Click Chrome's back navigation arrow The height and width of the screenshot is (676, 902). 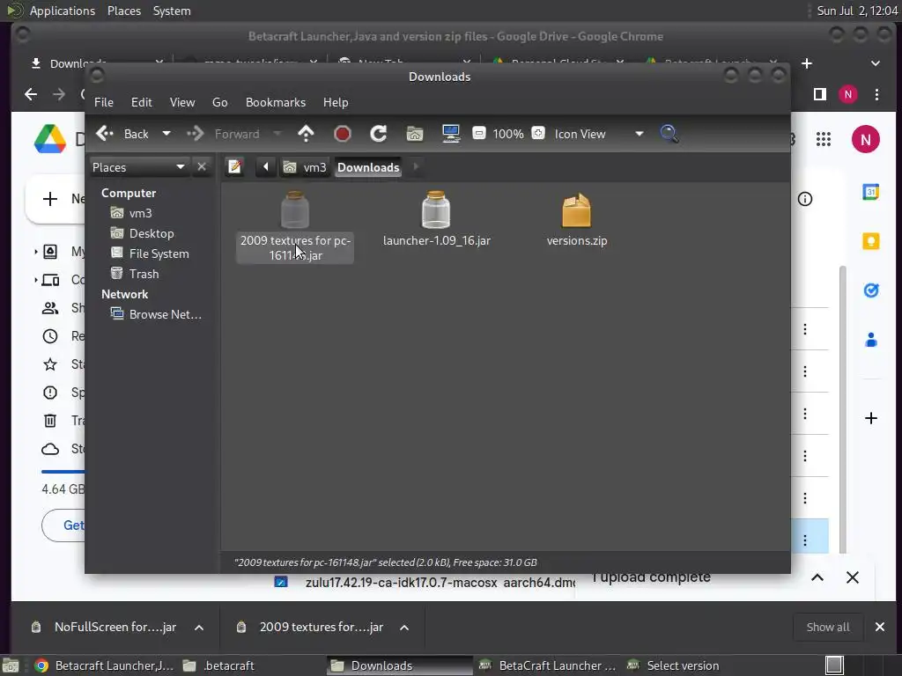point(31,94)
